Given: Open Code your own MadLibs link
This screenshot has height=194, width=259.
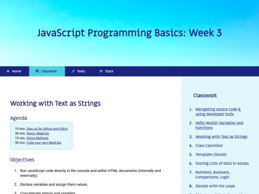Looking at the screenshot, I should point(44,143).
